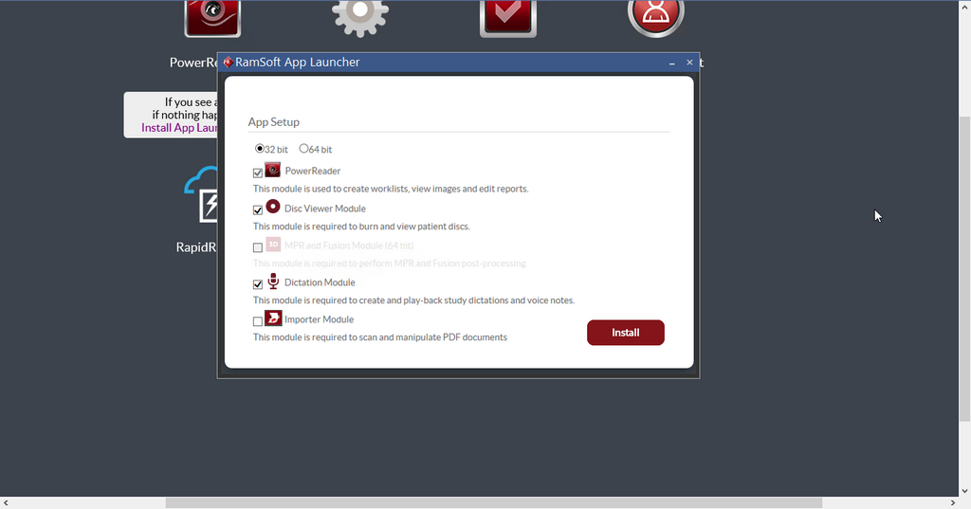Uncheck the Disc Viewer Module checkbox
The height and width of the screenshot is (509, 971).
click(x=258, y=210)
